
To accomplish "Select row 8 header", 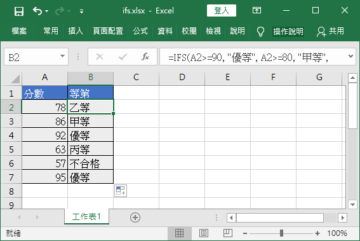I will 11,191.
